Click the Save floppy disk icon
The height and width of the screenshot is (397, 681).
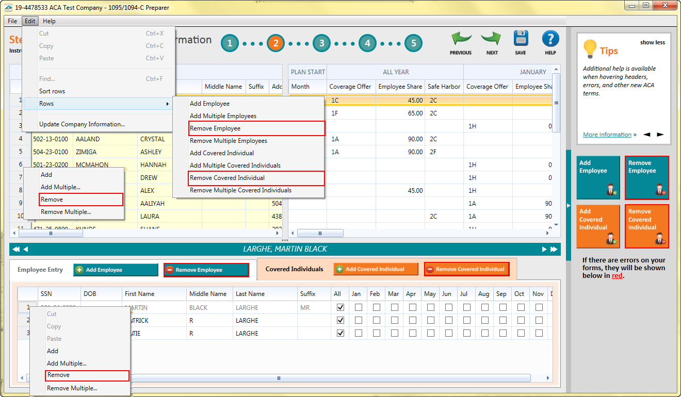(521, 40)
